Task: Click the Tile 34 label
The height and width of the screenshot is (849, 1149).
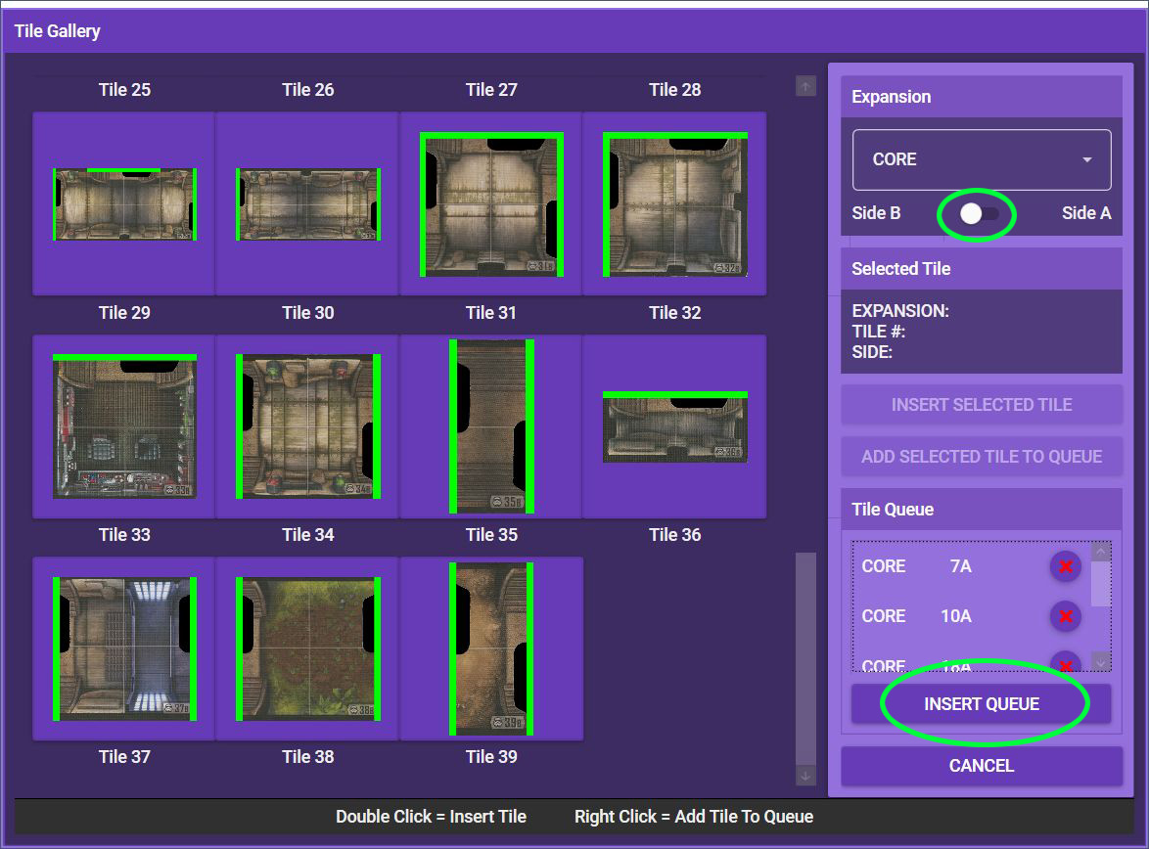Action: [x=307, y=535]
